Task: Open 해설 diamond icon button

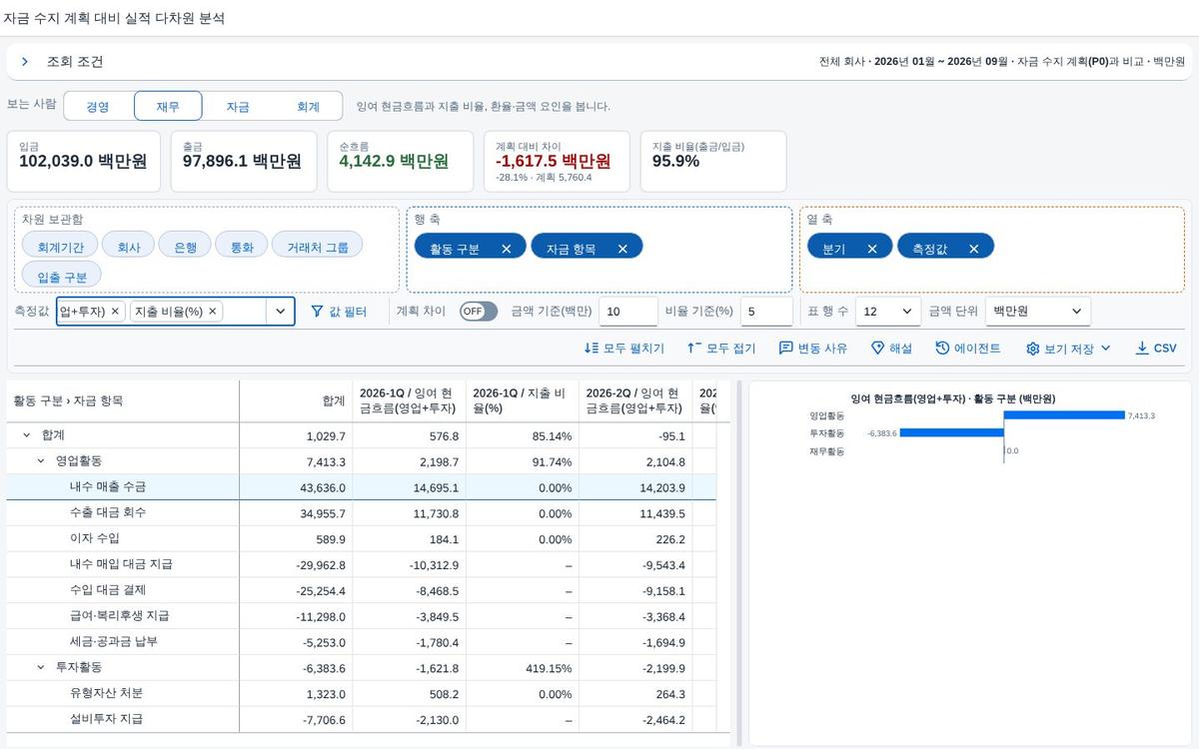Action: pos(891,349)
